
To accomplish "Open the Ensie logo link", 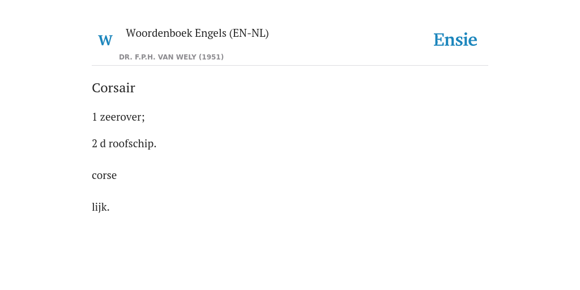I will pyautogui.click(x=455, y=40).
